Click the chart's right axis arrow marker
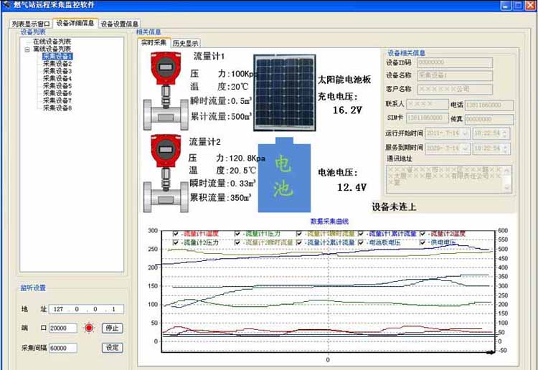 pos(491,352)
